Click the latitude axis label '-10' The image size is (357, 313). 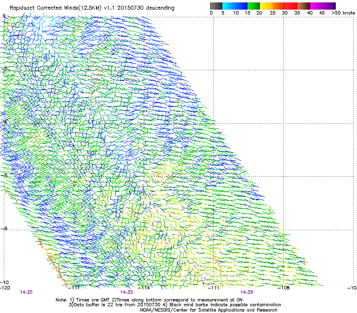(4, 282)
